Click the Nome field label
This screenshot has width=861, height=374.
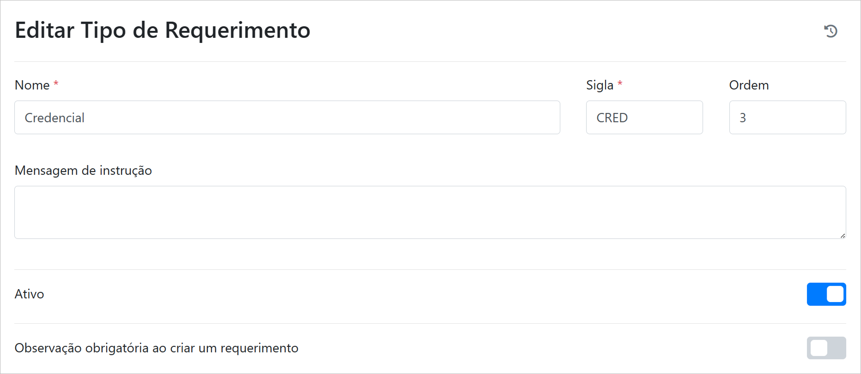point(32,85)
